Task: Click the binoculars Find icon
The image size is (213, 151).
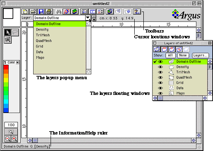Action: [58, 12]
